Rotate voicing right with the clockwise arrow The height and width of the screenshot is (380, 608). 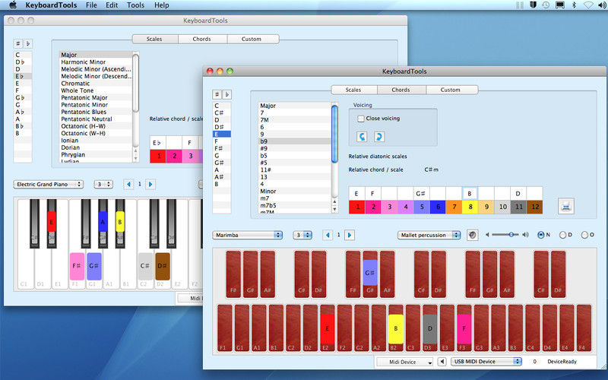[x=378, y=137]
